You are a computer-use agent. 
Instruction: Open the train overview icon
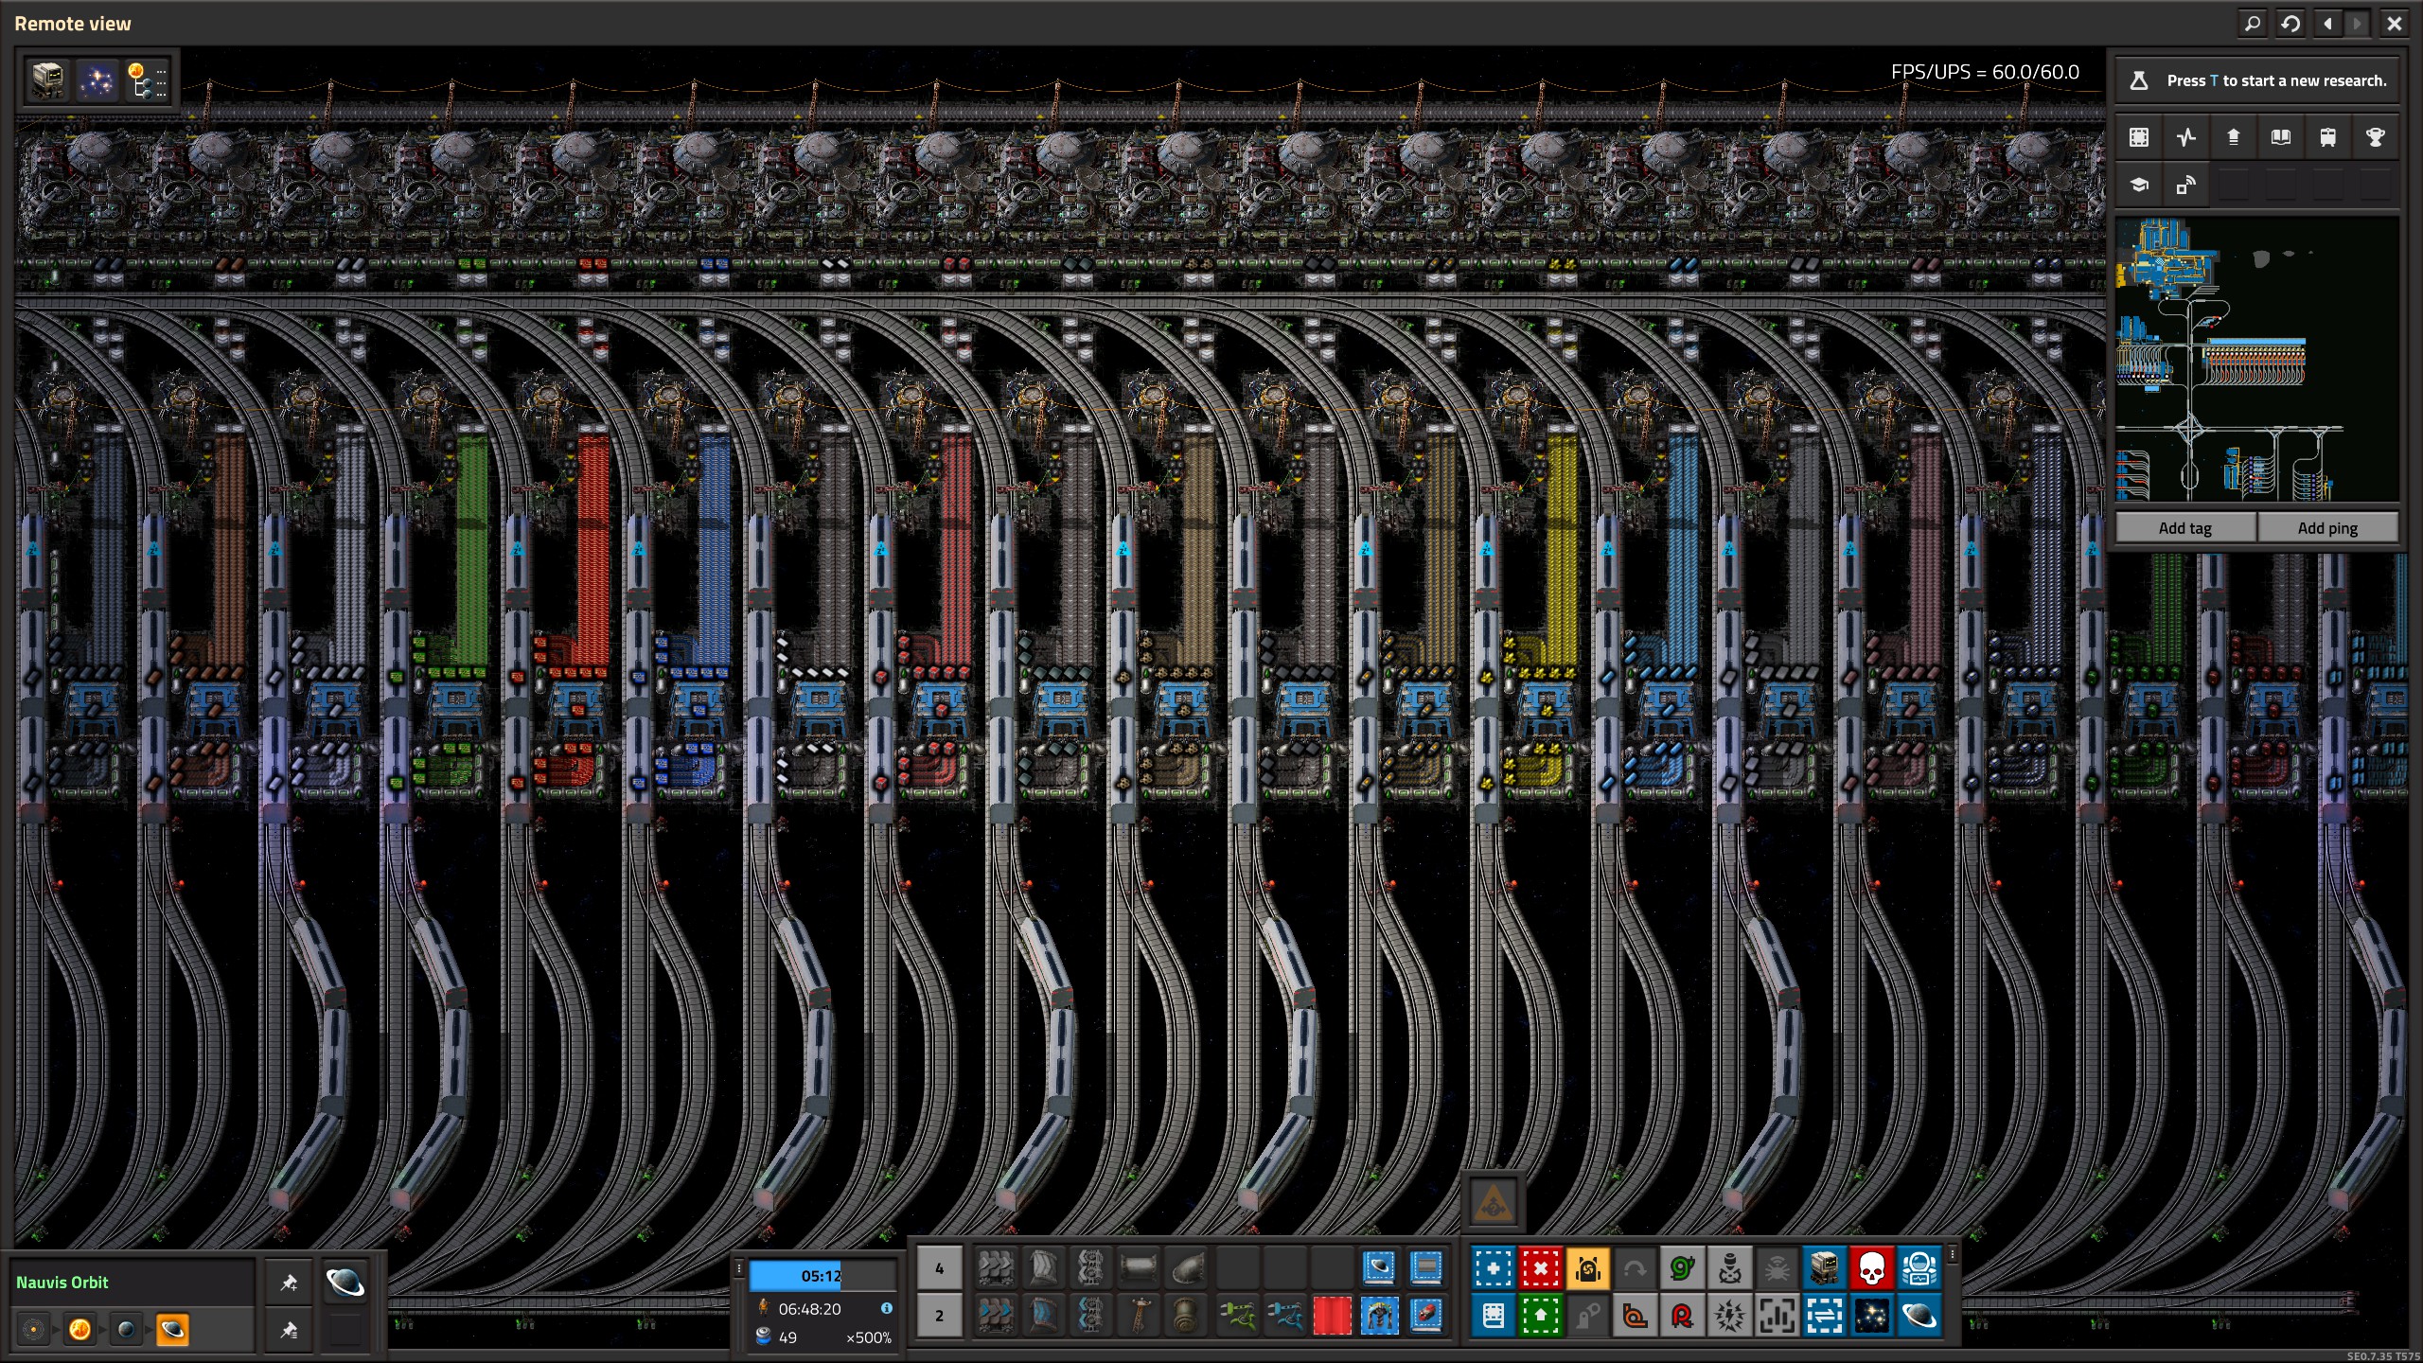(x=2327, y=137)
